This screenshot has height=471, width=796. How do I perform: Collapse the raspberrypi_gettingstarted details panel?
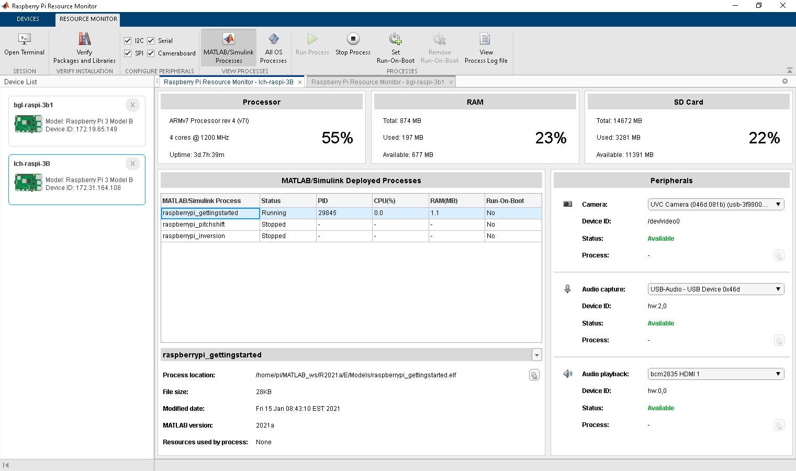(x=536, y=355)
